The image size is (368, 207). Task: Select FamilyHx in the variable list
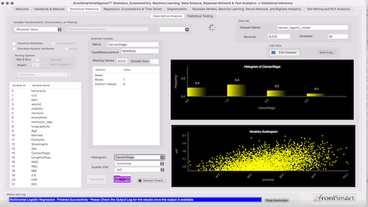[45, 140]
